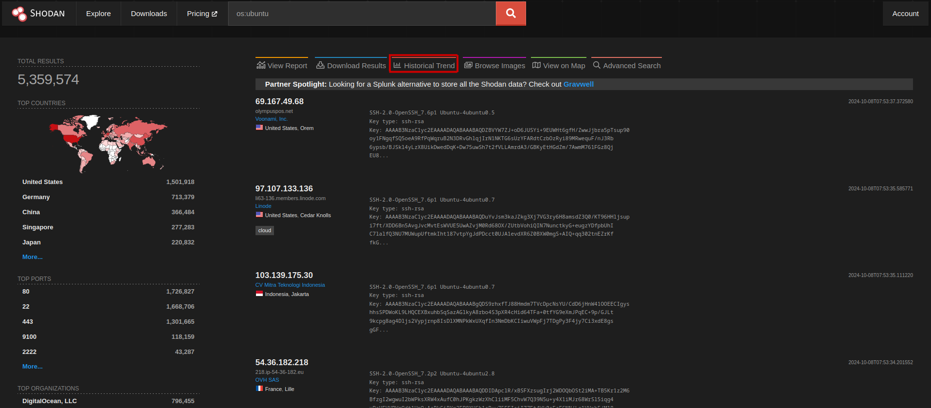
Task: Filter by port 80
Action: click(x=26, y=292)
